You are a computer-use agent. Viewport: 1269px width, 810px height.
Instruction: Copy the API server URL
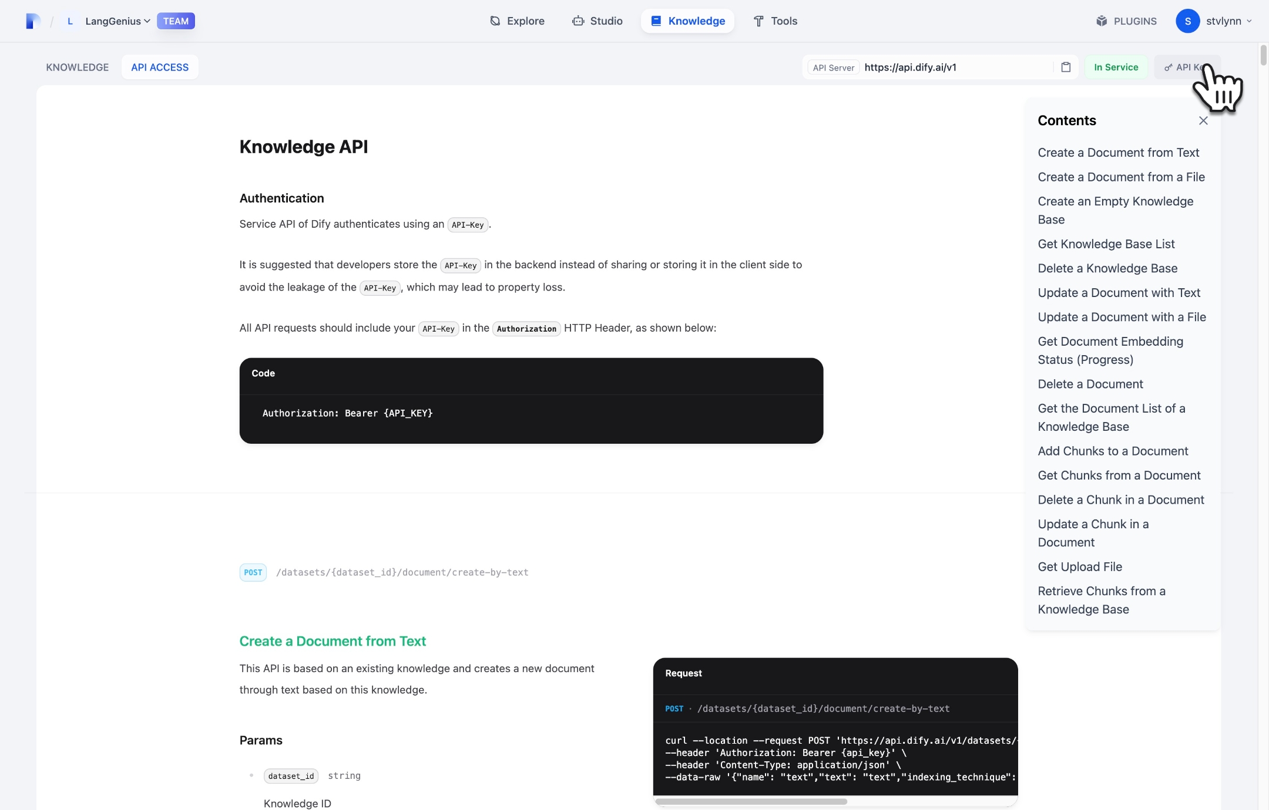point(1066,67)
